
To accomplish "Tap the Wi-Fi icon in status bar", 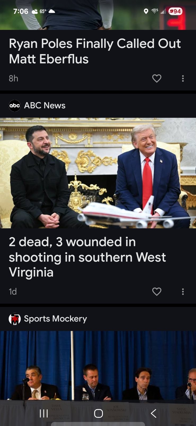I will 155,11.
